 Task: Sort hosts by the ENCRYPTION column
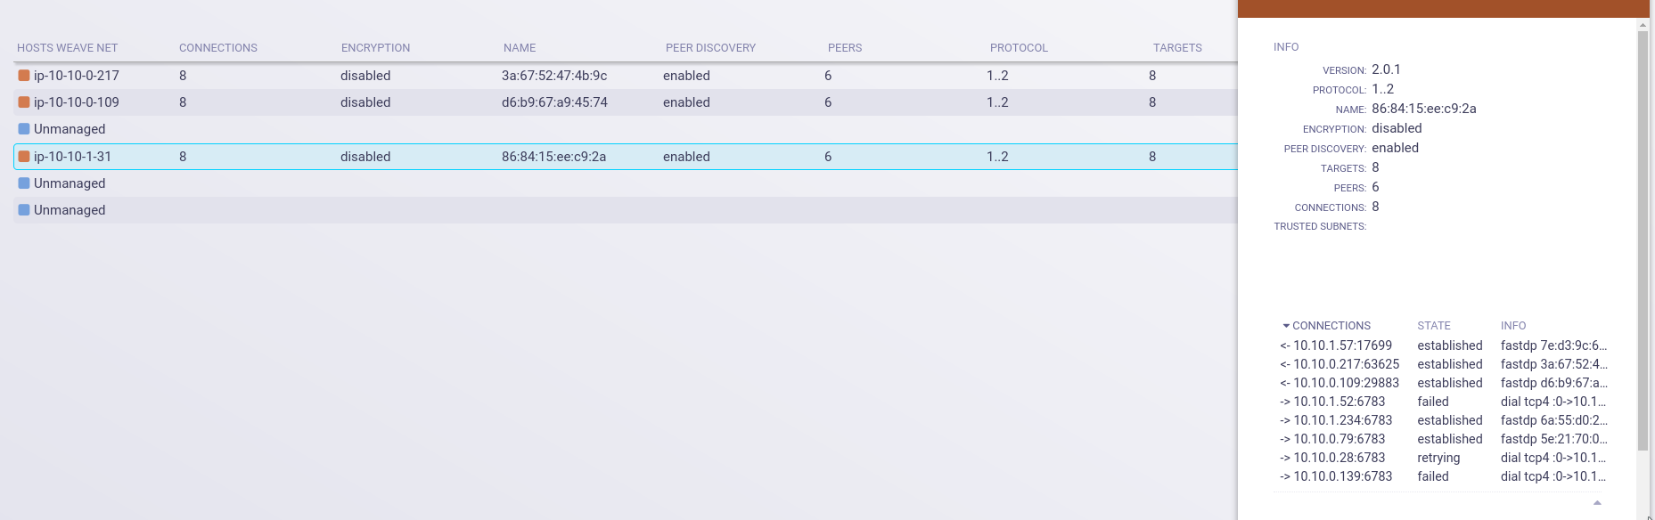375,48
